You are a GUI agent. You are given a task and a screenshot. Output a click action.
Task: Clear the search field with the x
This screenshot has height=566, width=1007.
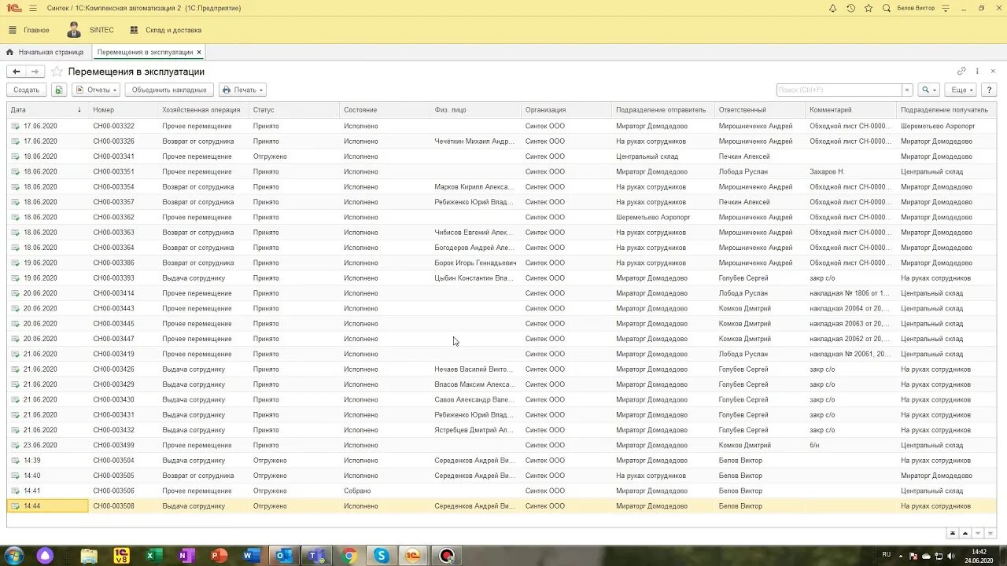tap(907, 90)
